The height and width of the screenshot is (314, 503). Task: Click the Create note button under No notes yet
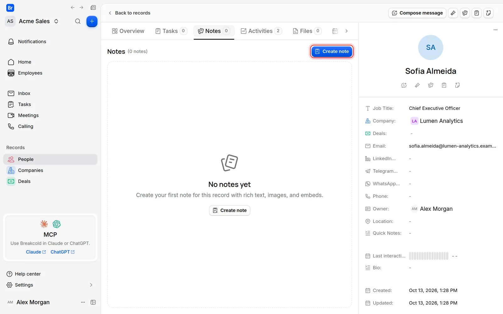tap(229, 210)
